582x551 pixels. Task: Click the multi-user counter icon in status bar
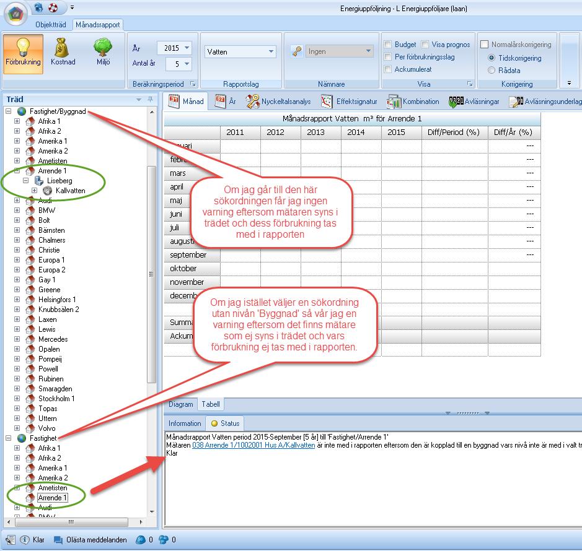[163, 540]
